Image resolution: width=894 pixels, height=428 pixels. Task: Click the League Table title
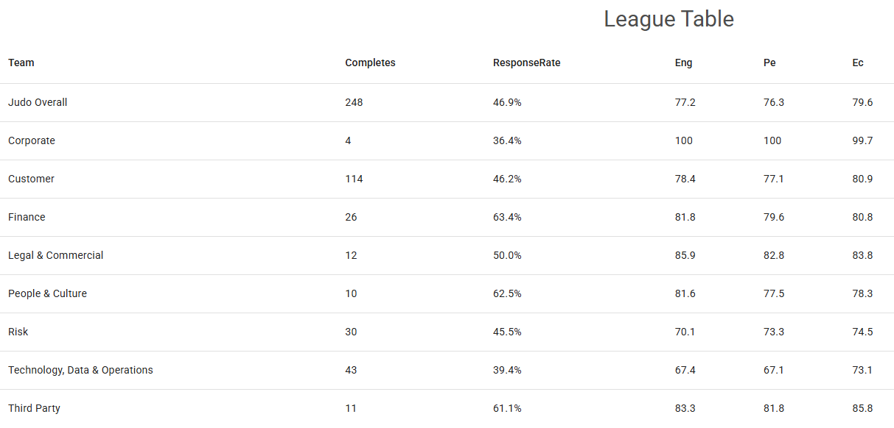click(668, 19)
